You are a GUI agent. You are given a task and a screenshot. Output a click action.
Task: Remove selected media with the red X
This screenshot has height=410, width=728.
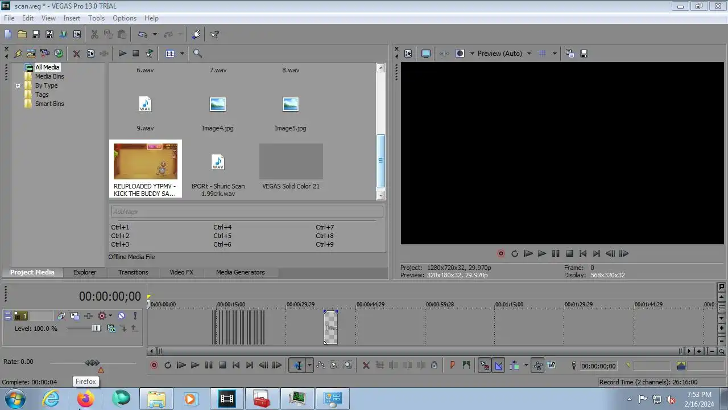[x=76, y=54]
